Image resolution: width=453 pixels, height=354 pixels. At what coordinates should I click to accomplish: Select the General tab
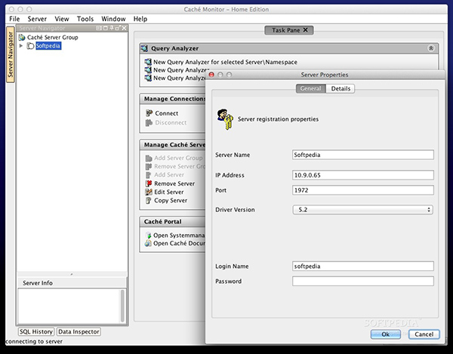click(310, 88)
